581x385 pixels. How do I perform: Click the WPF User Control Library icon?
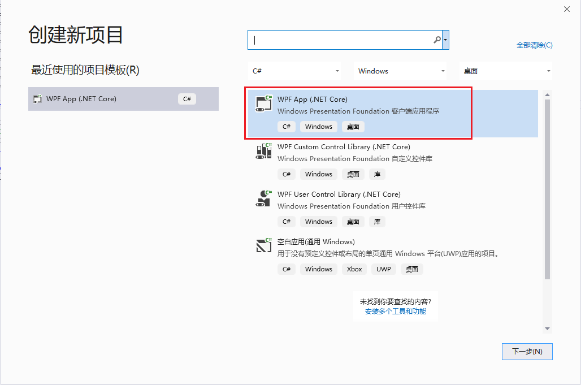click(x=263, y=198)
